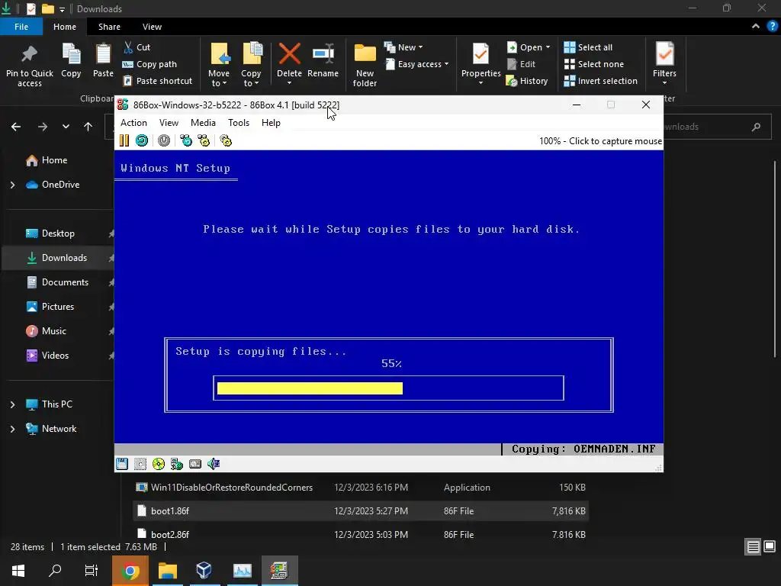Click the Copy ribbon button
Viewport: 781px width, 586px height.
pyautogui.click(x=71, y=61)
